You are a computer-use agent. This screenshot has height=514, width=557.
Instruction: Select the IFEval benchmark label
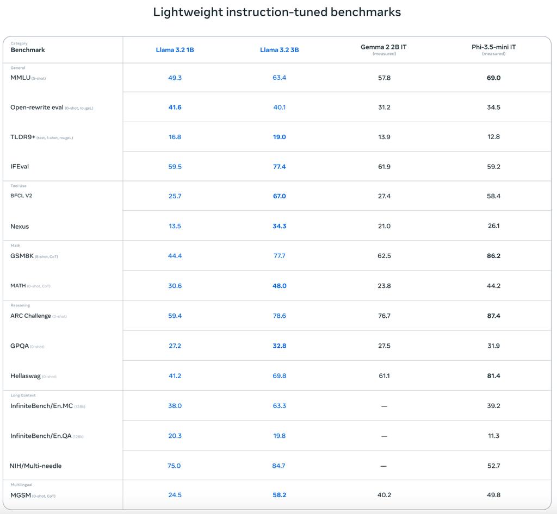[x=20, y=167]
